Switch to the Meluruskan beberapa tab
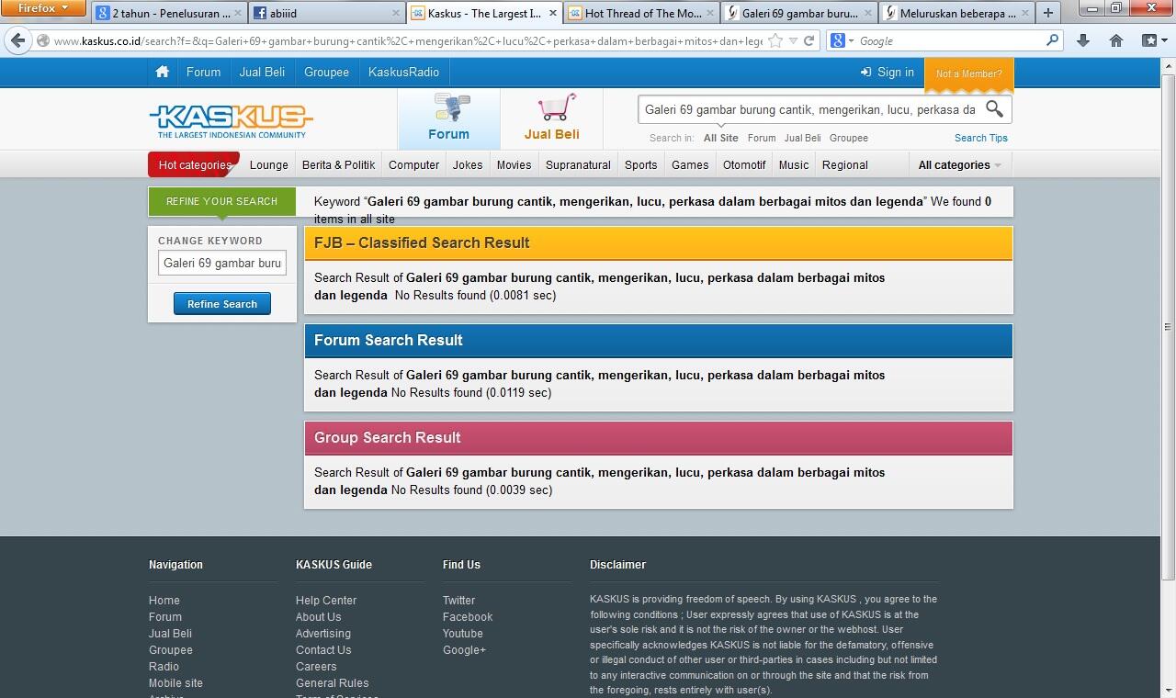The width and height of the screenshot is (1176, 698). 956,14
